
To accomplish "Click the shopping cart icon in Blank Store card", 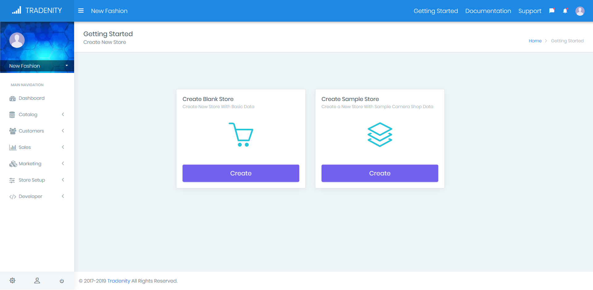I will click(241, 135).
